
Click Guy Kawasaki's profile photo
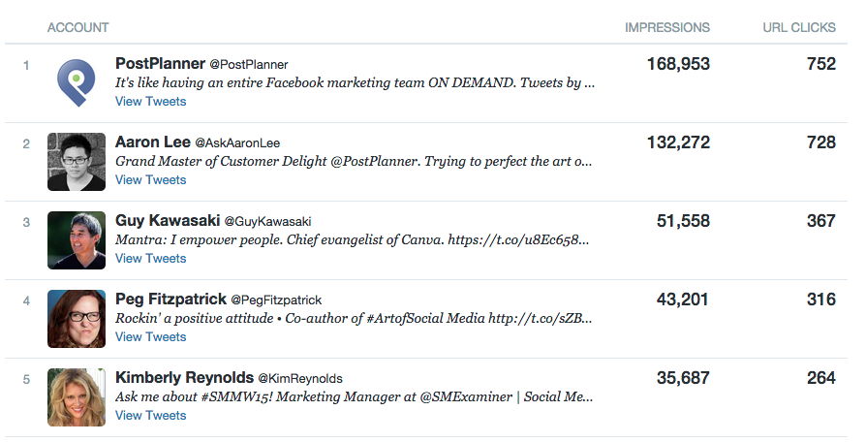[x=77, y=240]
